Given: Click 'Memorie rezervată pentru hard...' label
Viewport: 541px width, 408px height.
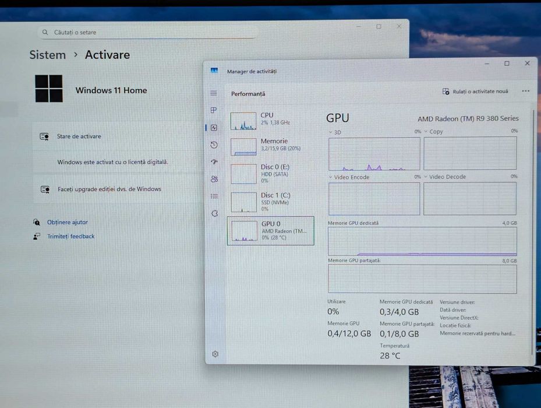Looking at the screenshot, I should [x=478, y=333].
